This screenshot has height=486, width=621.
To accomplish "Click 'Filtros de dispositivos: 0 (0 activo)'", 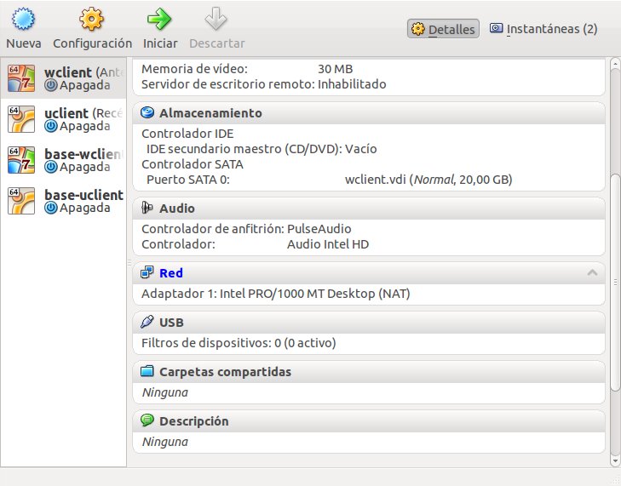I will [239, 343].
